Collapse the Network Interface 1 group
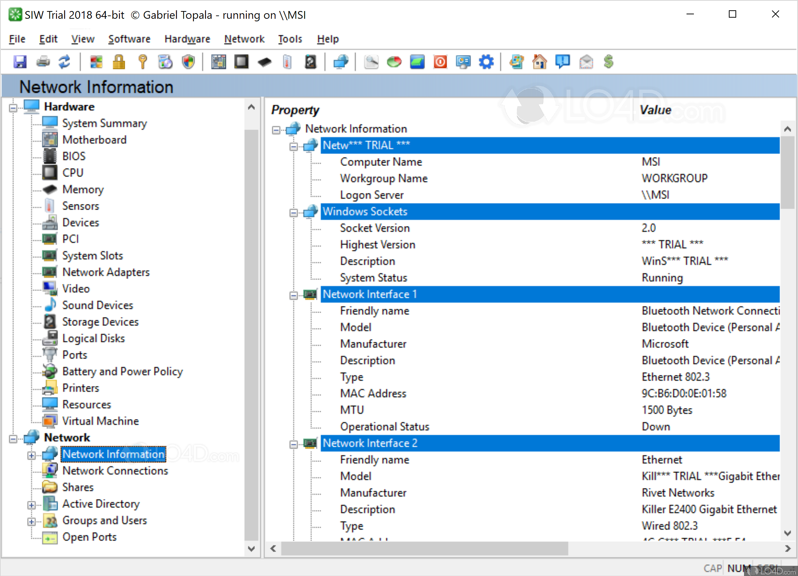Screen dimensions: 798x576 [x=294, y=296]
